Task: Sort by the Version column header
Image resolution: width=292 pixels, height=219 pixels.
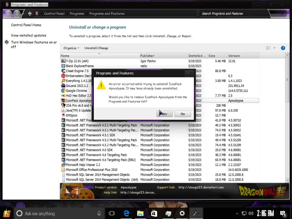Action: pos(243,56)
